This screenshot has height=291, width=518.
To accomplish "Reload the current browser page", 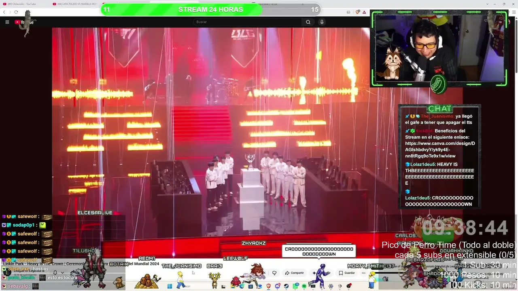I will click(16, 12).
